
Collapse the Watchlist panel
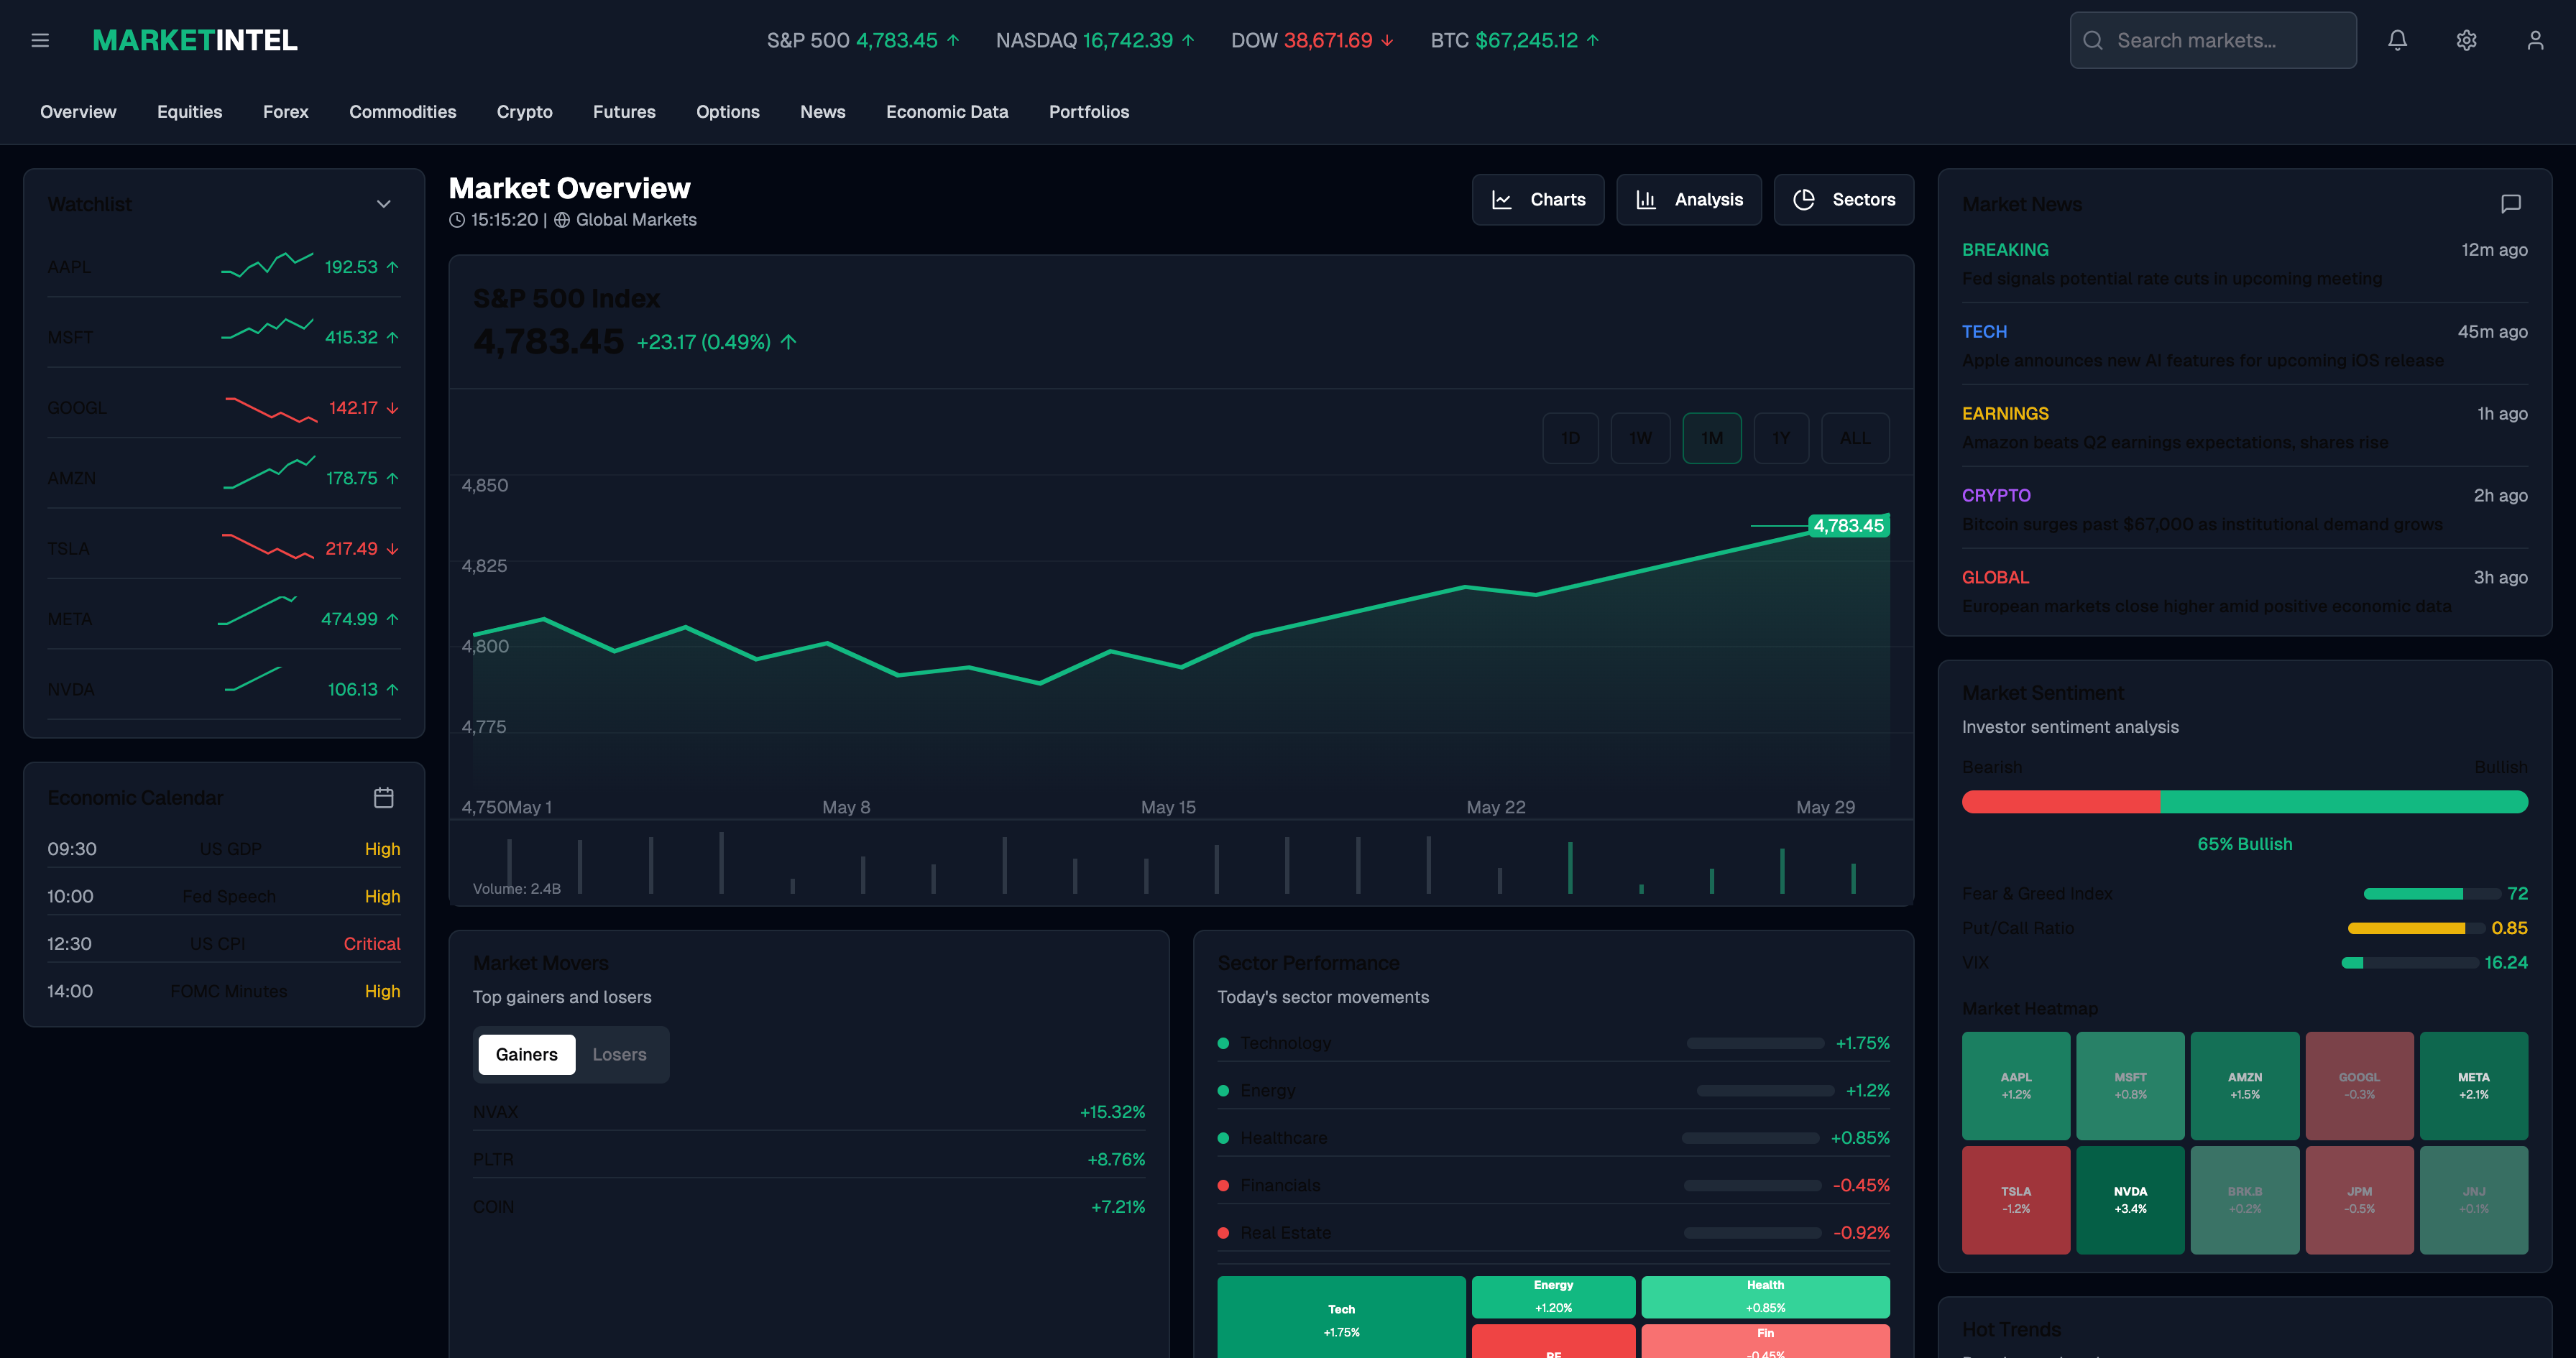pos(383,203)
